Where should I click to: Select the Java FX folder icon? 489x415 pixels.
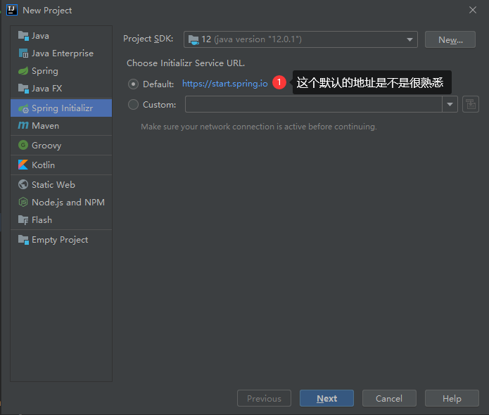click(x=23, y=89)
